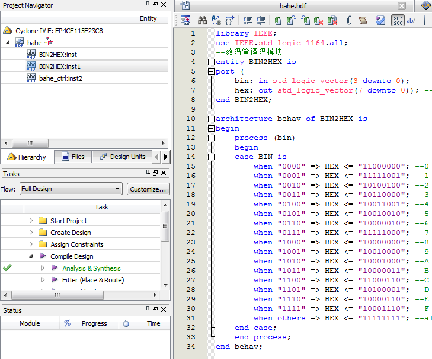
Task: Click the Tasks panel vertical scrollbar thumb
Action: (x=165, y=226)
